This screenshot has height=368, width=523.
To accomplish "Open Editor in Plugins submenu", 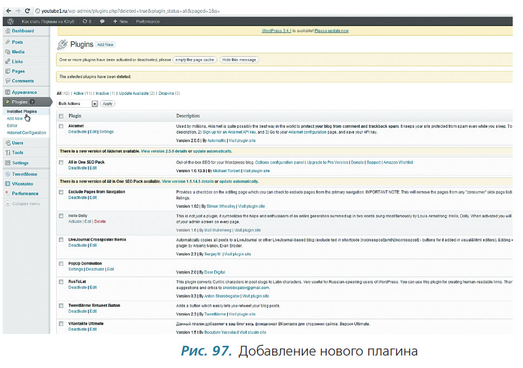I will (12, 126).
